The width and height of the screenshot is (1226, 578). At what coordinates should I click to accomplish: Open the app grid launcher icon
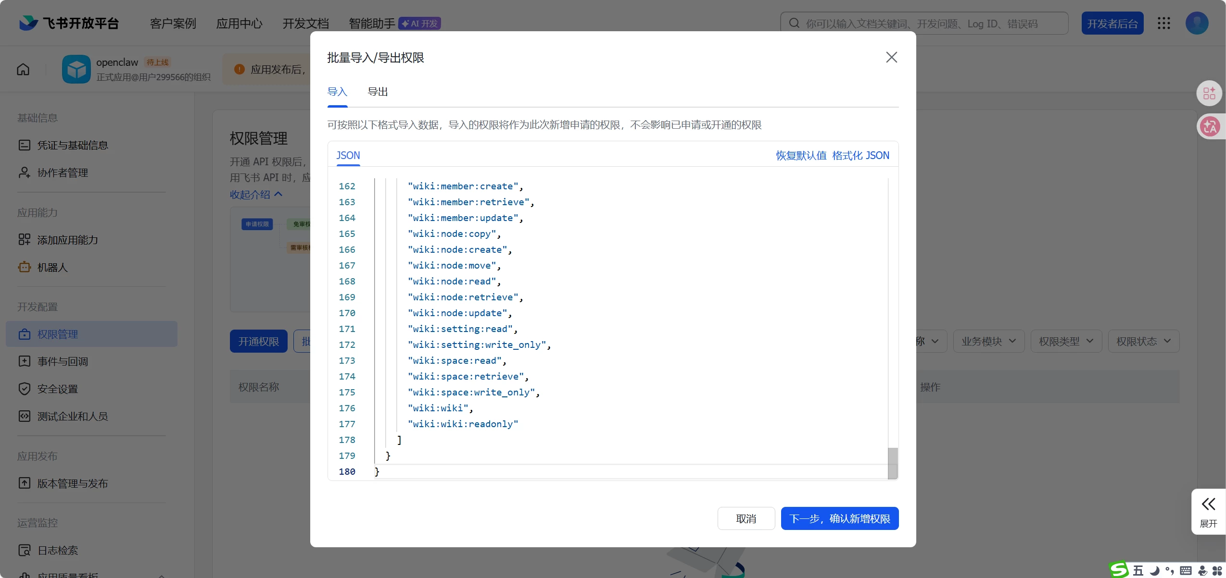[1163, 23]
